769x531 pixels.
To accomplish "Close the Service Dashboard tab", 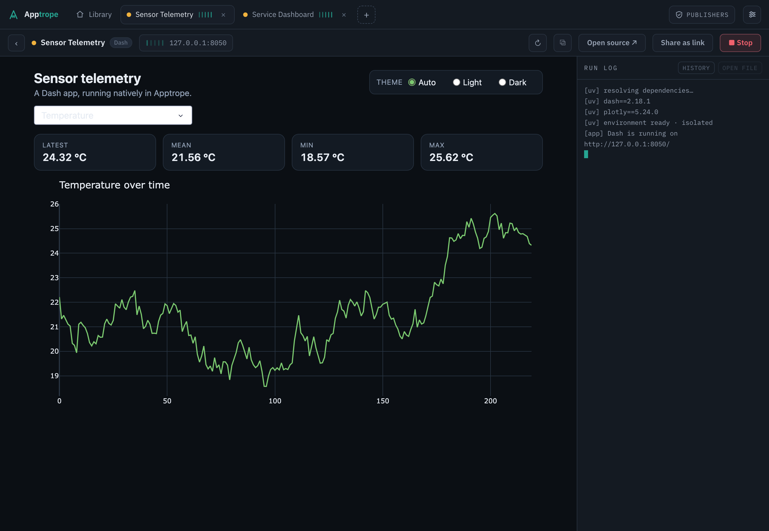I will [344, 15].
